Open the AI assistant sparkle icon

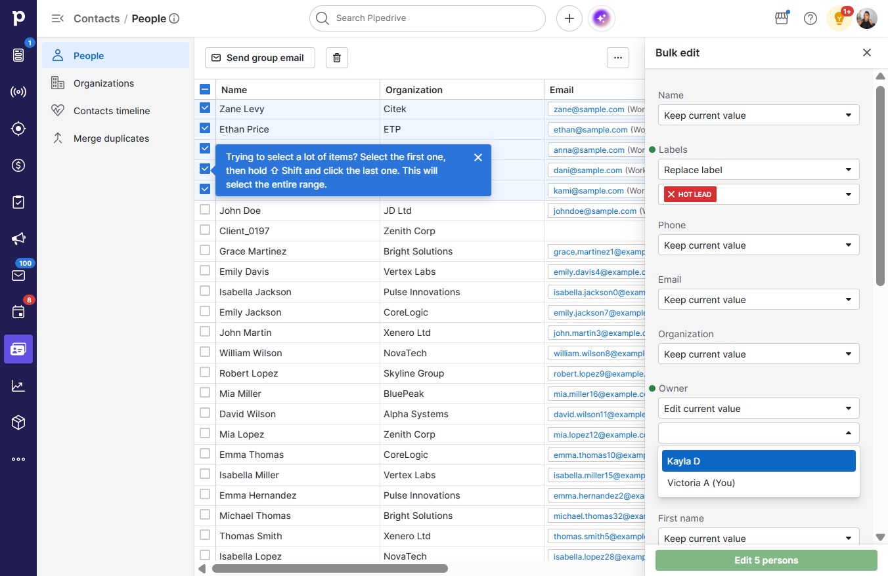[x=602, y=18]
